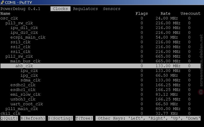The image size is (204, 127).
Task: Select the ssi2_clk row
Action: tap(100, 47)
